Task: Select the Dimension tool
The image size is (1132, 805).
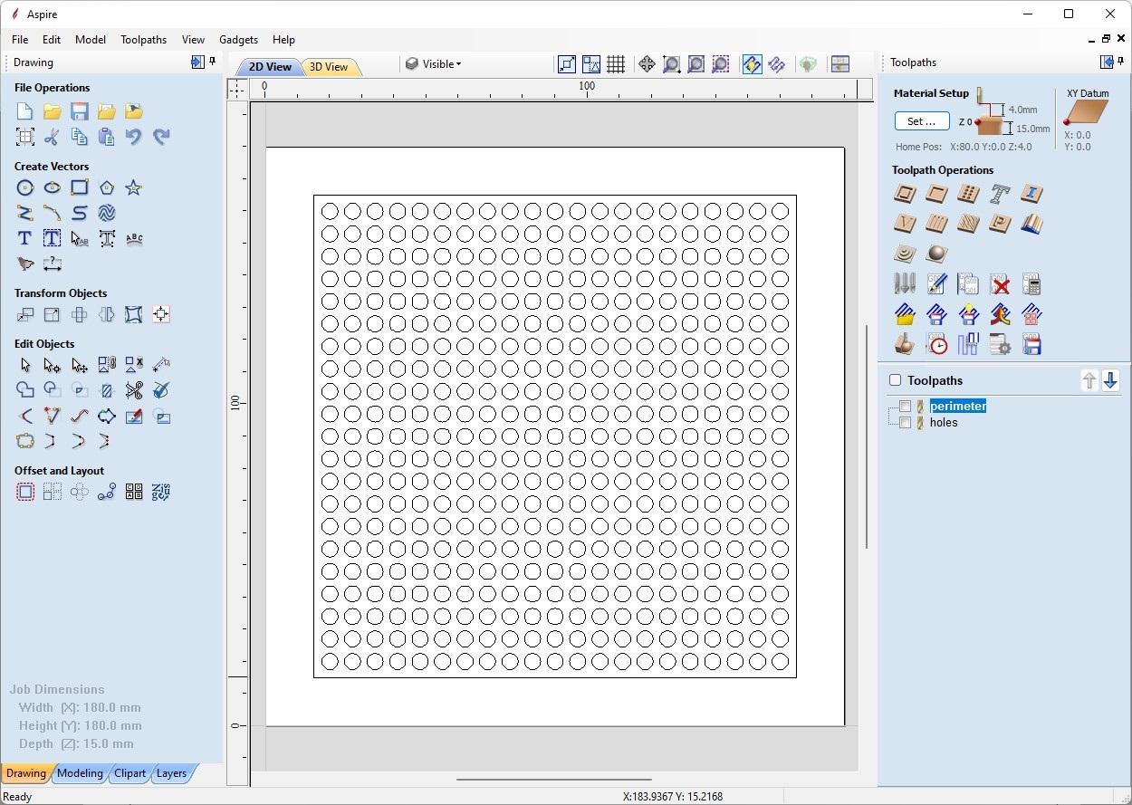Action: pos(52,264)
